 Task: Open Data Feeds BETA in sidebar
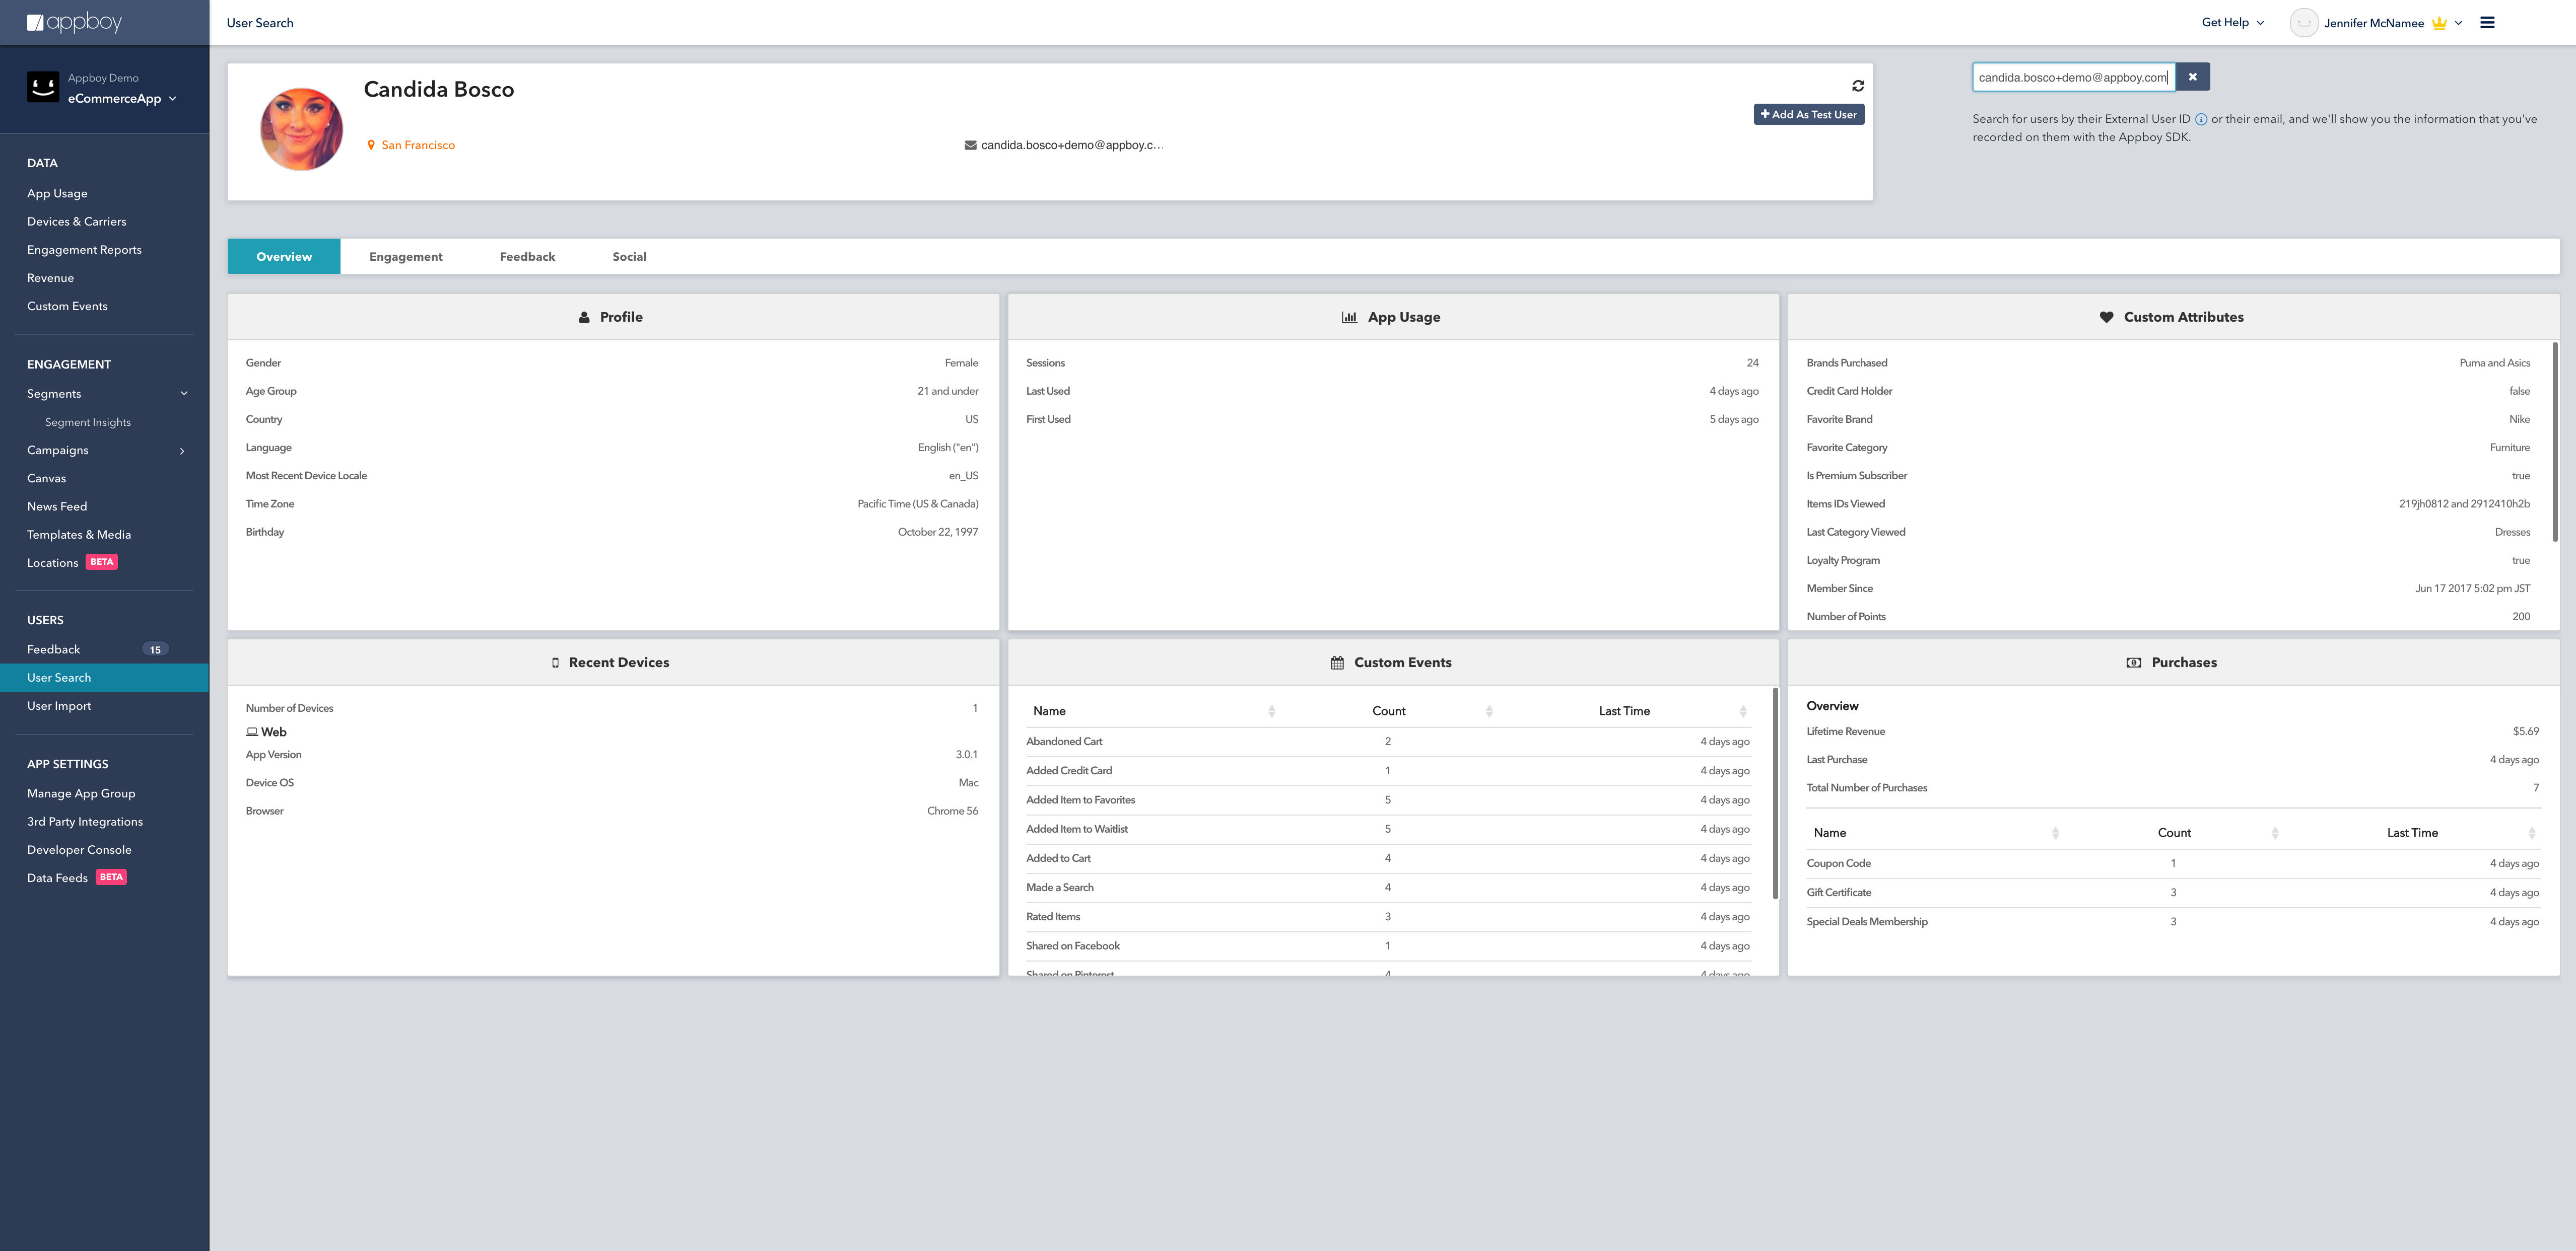77,878
